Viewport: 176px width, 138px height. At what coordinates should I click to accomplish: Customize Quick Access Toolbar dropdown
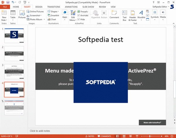[x=29, y=2]
